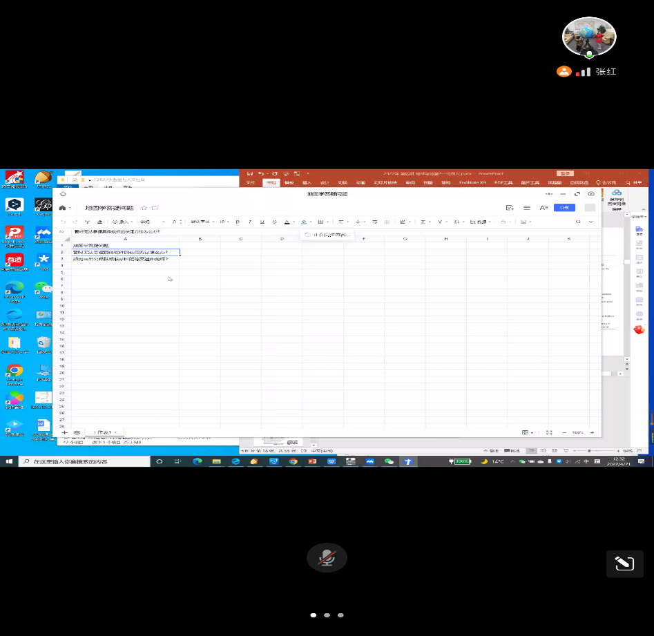This screenshot has width=654, height=636.
Task: Star the 地图学答疑问题 document
Action: tap(144, 207)
